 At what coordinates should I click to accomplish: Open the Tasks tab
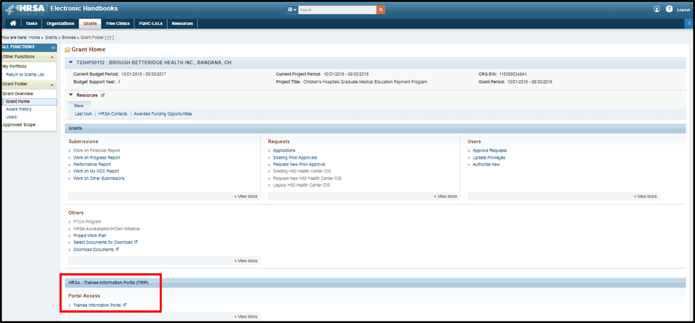click(x=31, y=24)
